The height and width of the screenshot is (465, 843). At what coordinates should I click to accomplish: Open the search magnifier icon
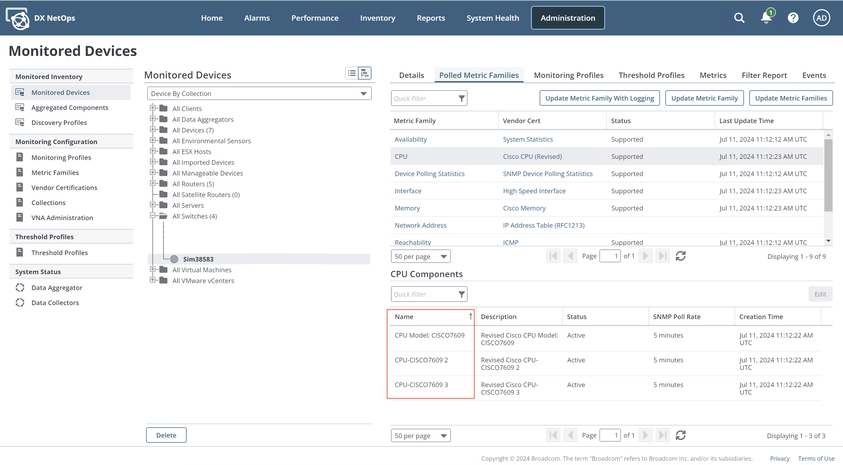(x=739, y=18)
